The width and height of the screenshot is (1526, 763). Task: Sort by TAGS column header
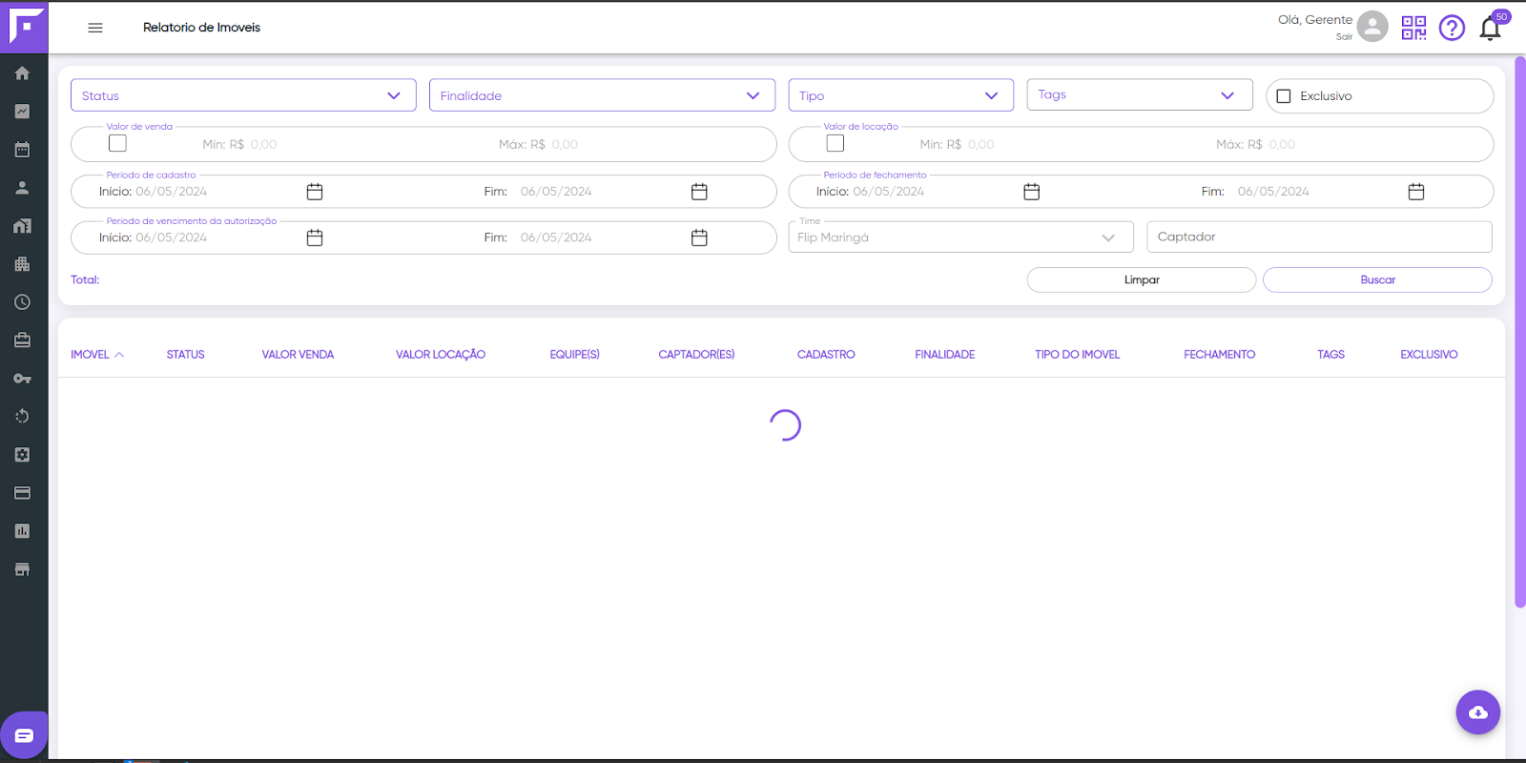click(1330, 355)
